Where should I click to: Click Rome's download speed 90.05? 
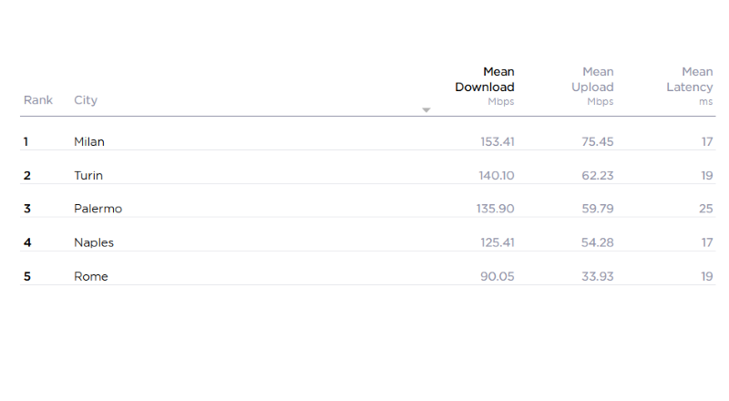pos(497,276)
